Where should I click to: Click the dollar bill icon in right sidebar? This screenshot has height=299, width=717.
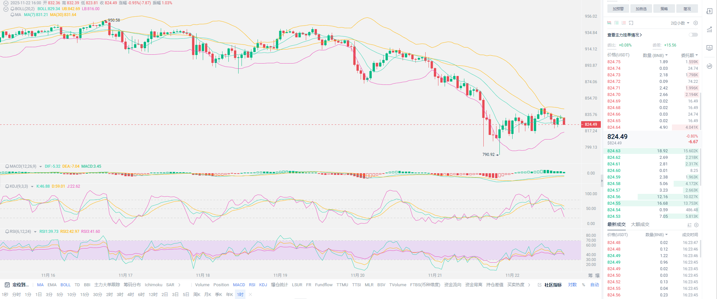pos(709,11)
